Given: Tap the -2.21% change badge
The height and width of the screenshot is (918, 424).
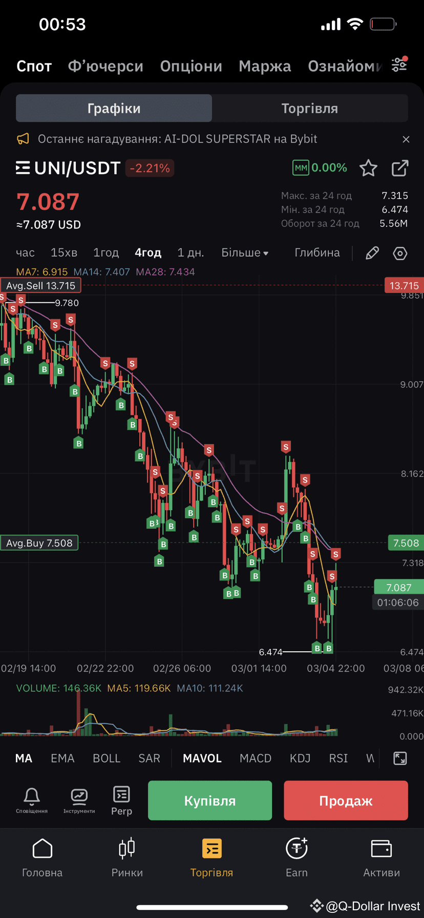Looking at the screenshot, I should point(150,168).
